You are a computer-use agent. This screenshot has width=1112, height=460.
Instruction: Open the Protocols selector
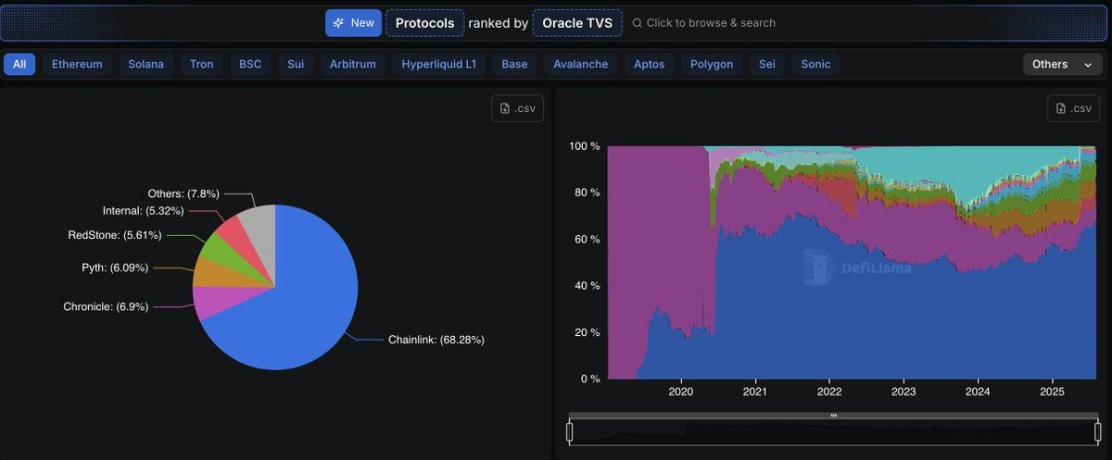(424, 23)
